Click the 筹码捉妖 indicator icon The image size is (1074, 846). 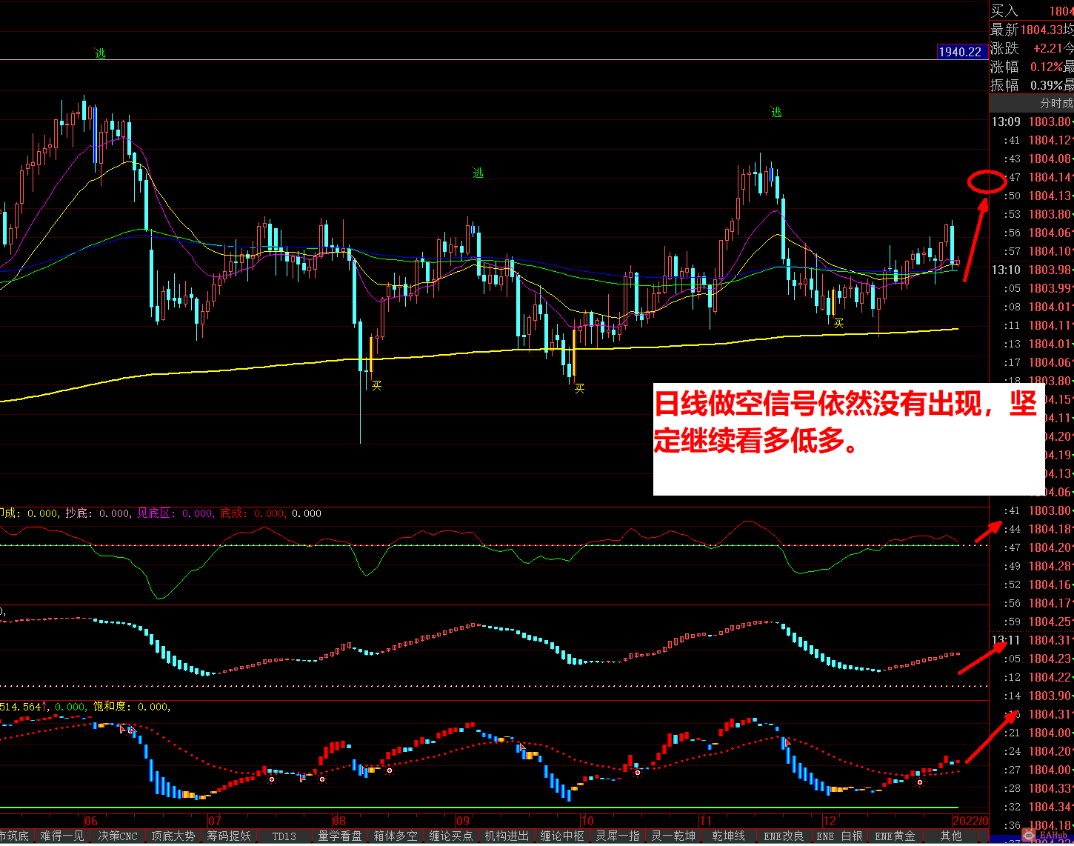(x=229, y=836)
